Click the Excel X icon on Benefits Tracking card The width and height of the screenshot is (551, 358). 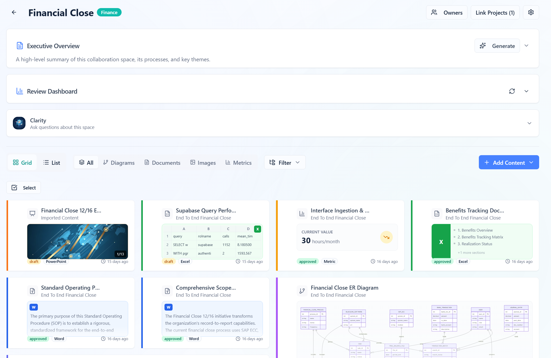click(441, 241)
